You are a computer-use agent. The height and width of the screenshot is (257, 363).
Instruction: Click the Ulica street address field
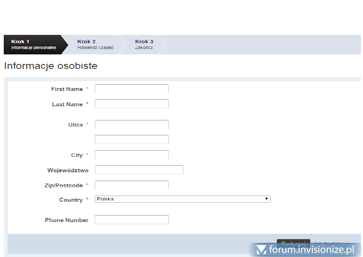131,125
